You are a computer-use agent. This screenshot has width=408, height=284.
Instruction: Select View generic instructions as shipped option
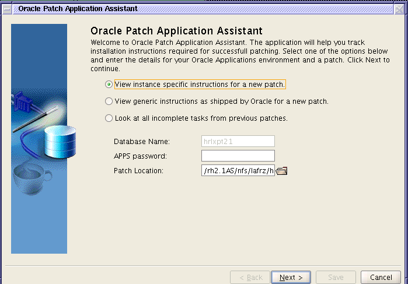(109, 101)
